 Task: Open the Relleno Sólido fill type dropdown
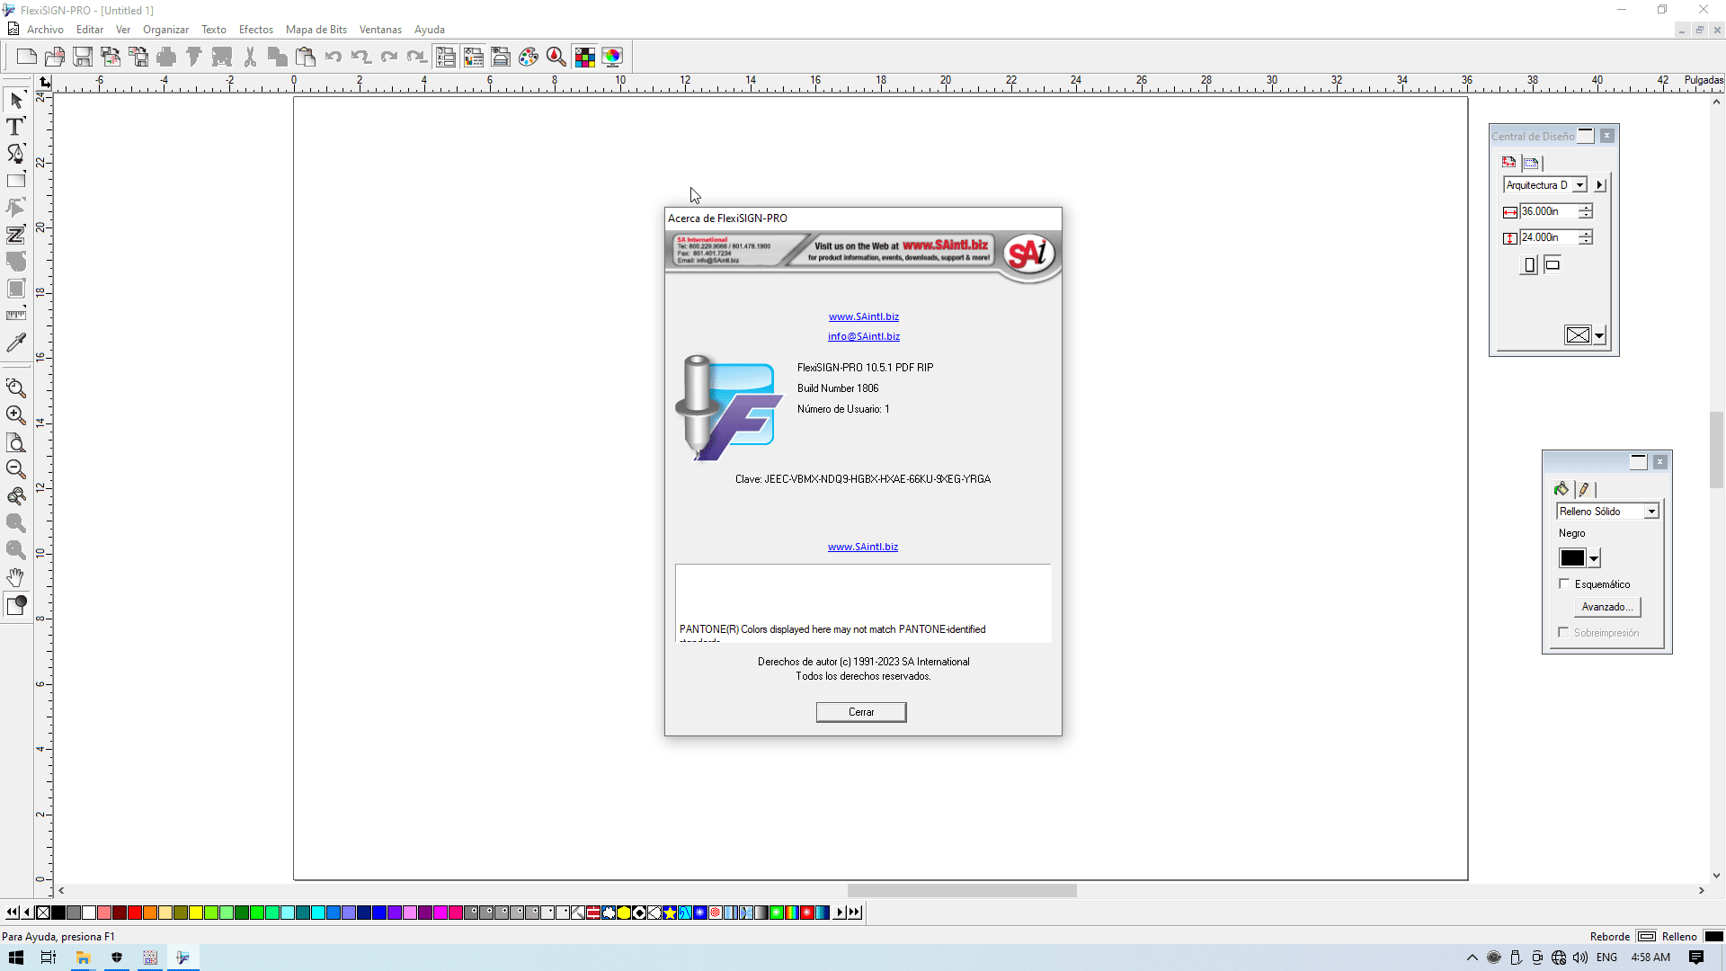pos(1651,512)
